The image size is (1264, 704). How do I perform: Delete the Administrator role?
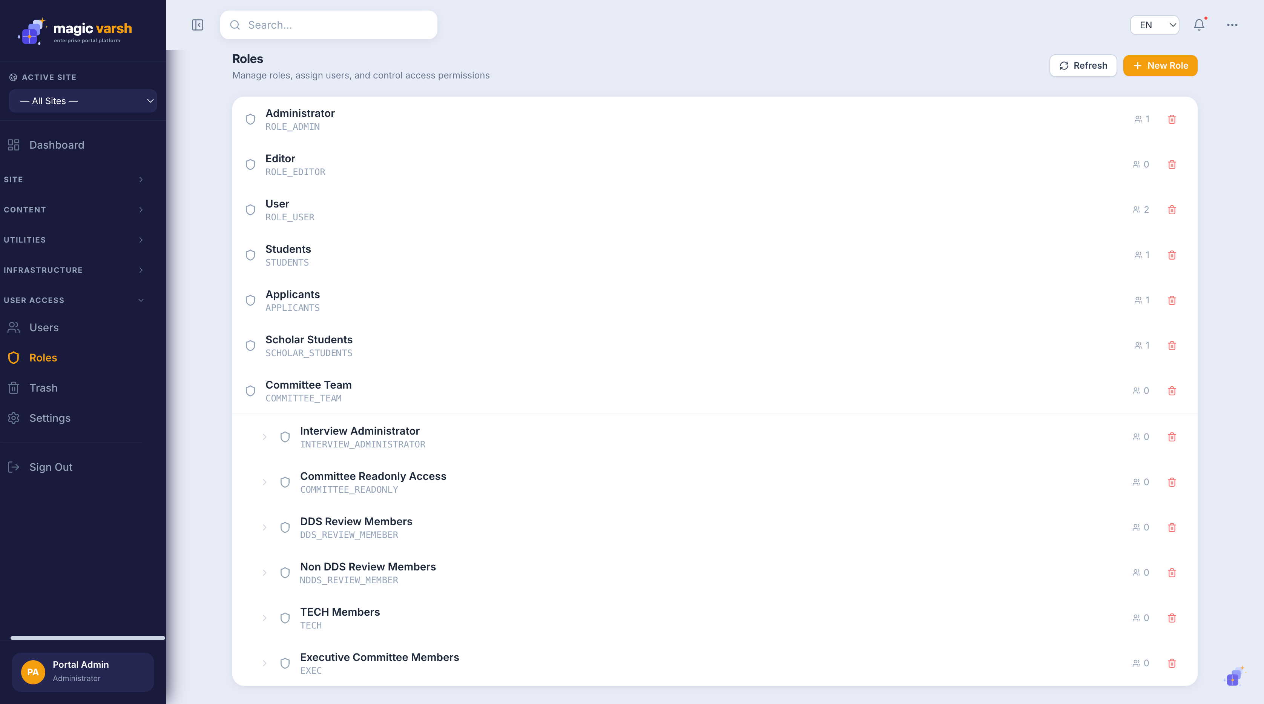[1172, 119]
